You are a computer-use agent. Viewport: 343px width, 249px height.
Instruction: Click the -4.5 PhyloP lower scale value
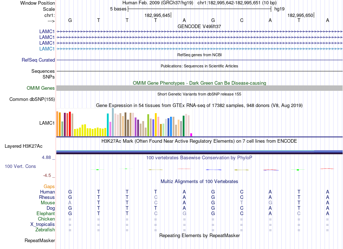(47, 175)
